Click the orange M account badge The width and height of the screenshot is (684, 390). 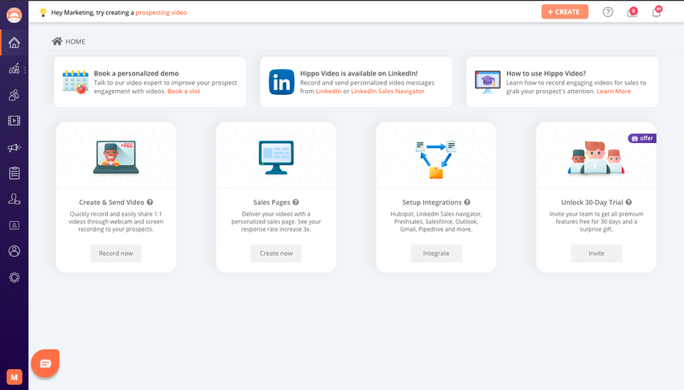tap(14, 377)
